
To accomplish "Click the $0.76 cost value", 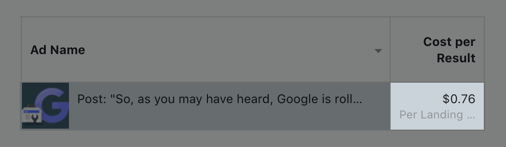I will click(459, 99).
